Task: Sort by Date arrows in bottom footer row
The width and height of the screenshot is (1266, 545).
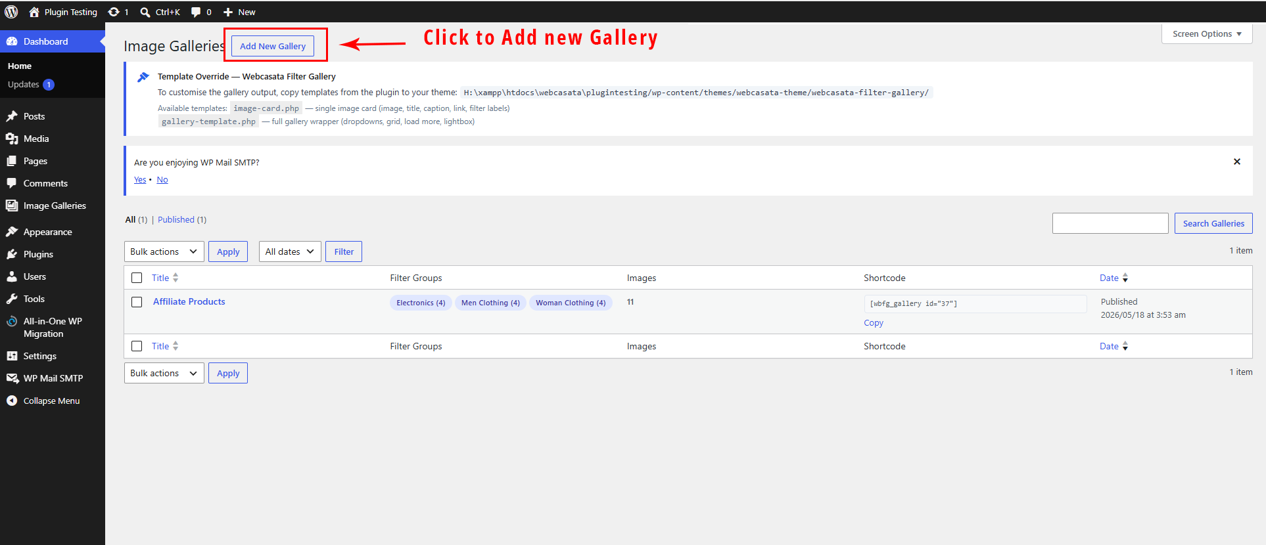Action: coord(1125,346)
